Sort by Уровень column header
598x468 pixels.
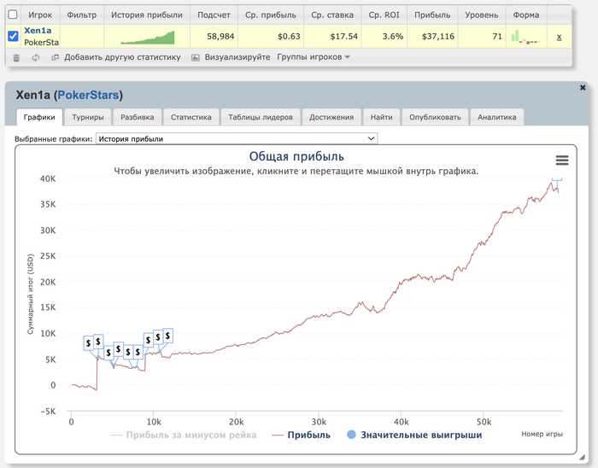[x=481, y=15]
